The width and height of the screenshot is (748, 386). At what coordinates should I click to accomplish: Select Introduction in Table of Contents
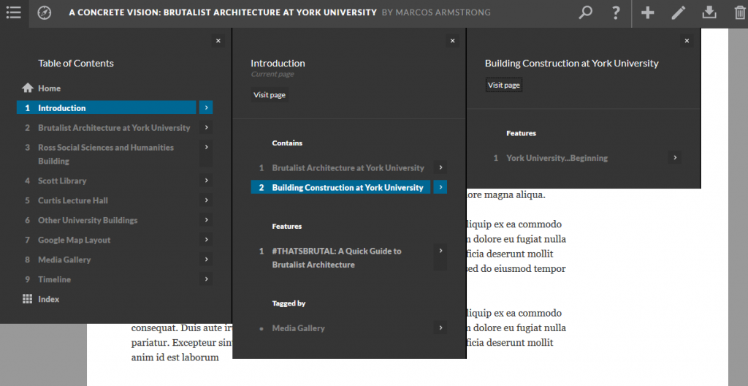tap(107, 108)
